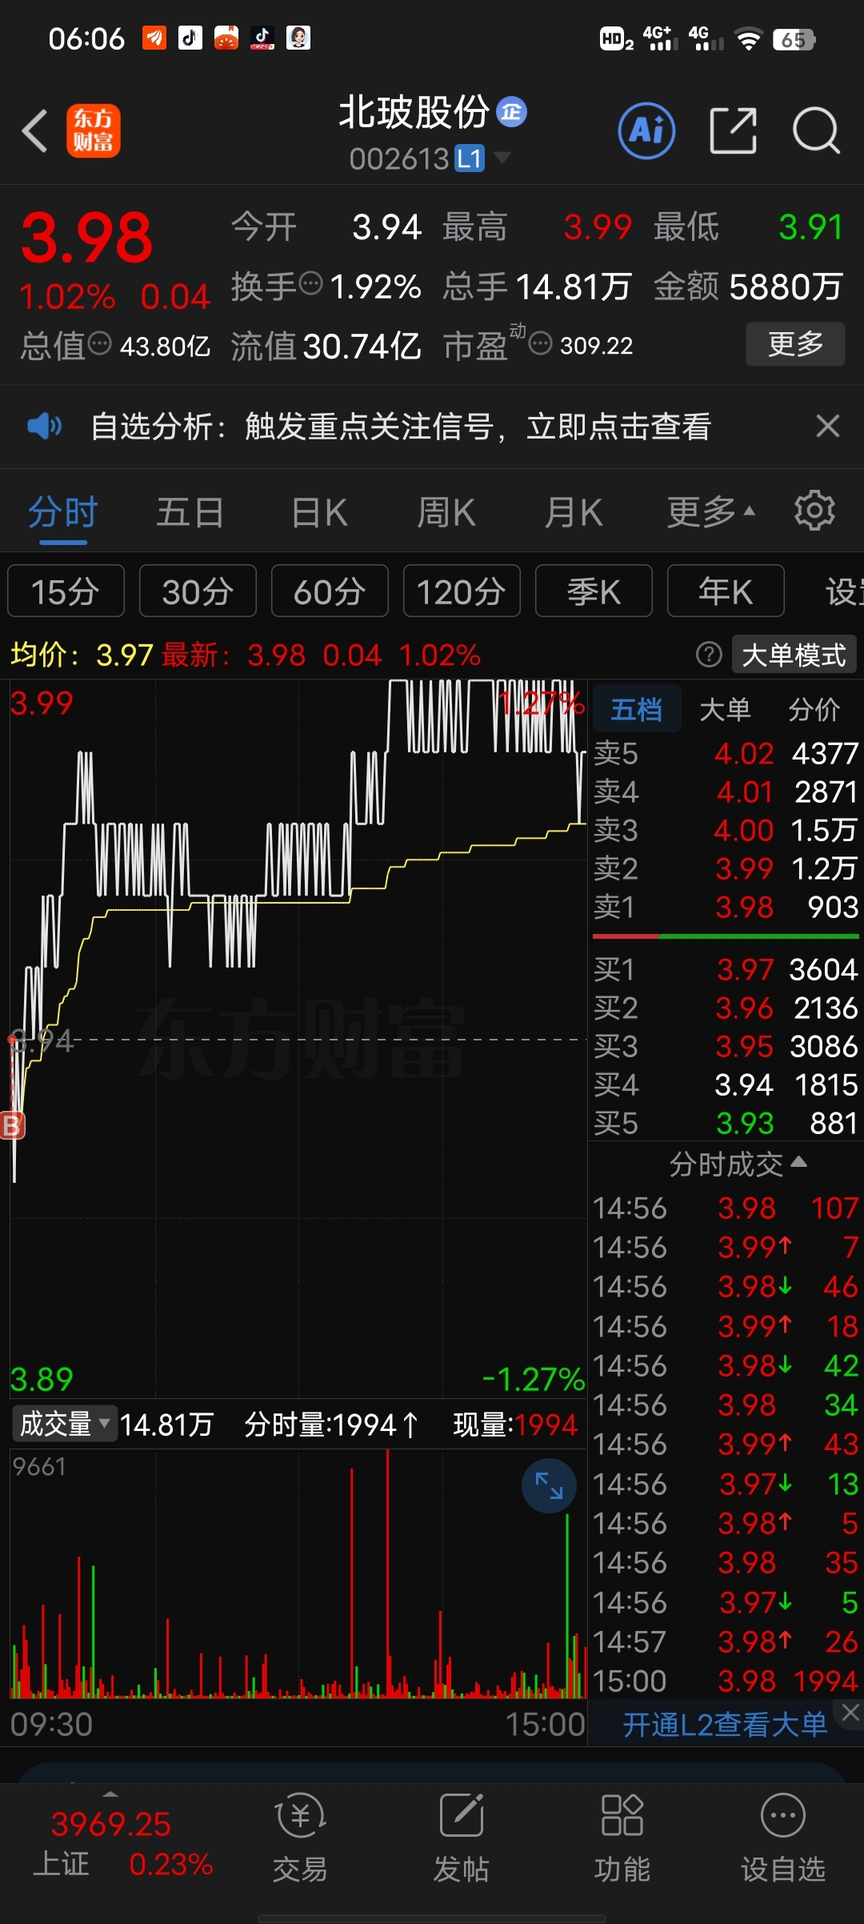Select the 分价 tab
The width and height of the screenshot is (864, 1924).
coord(814,709)
